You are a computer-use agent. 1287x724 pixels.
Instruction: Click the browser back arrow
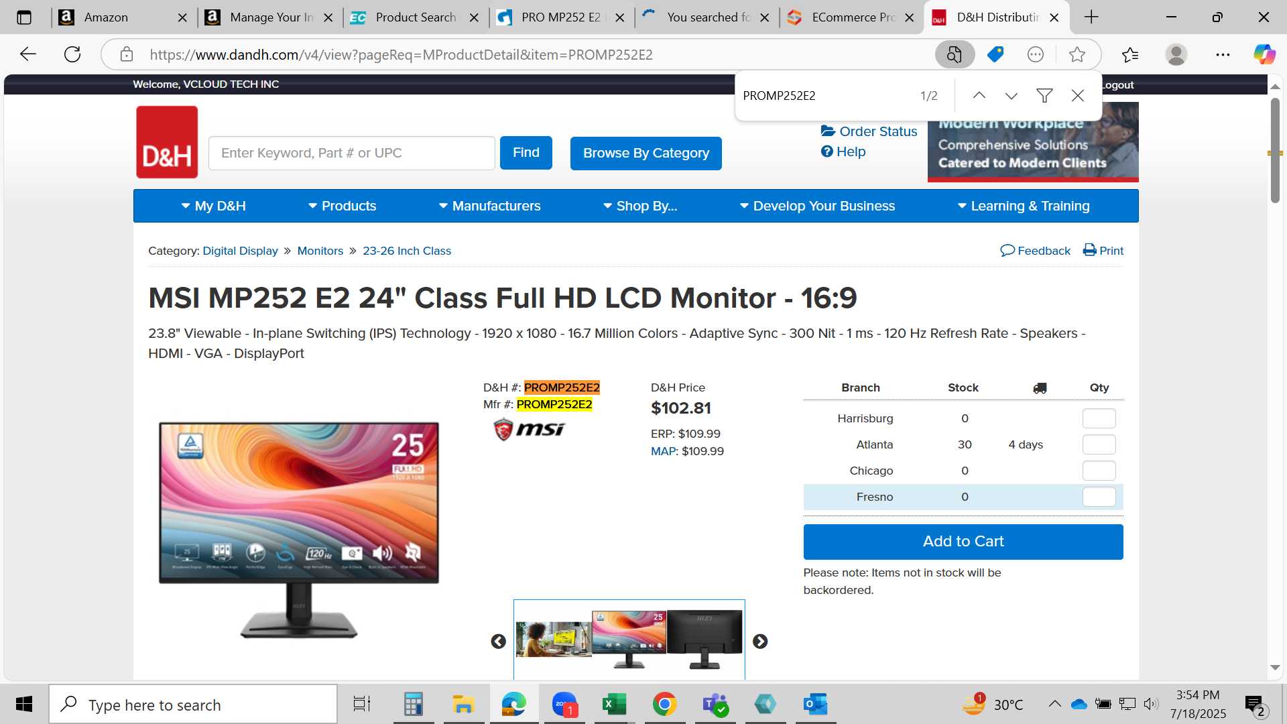(x=27, y=54)
